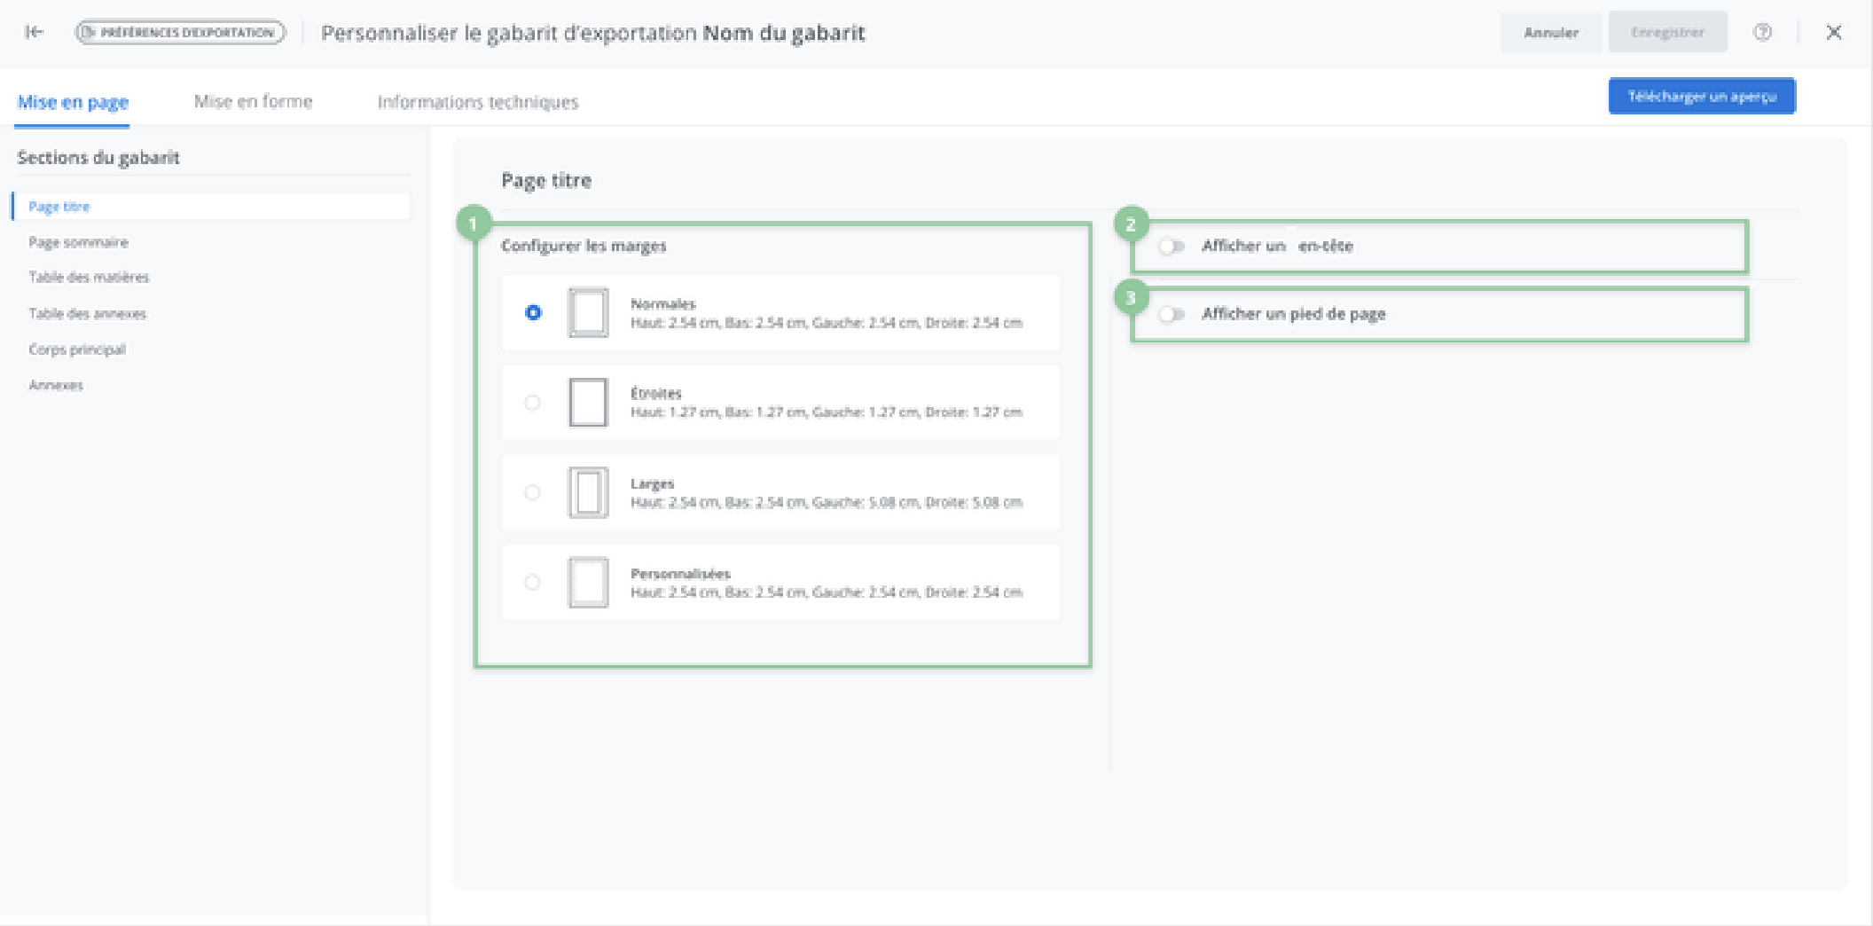
Task: Select Page sommaire in sections list
Action: pos(78,242)
